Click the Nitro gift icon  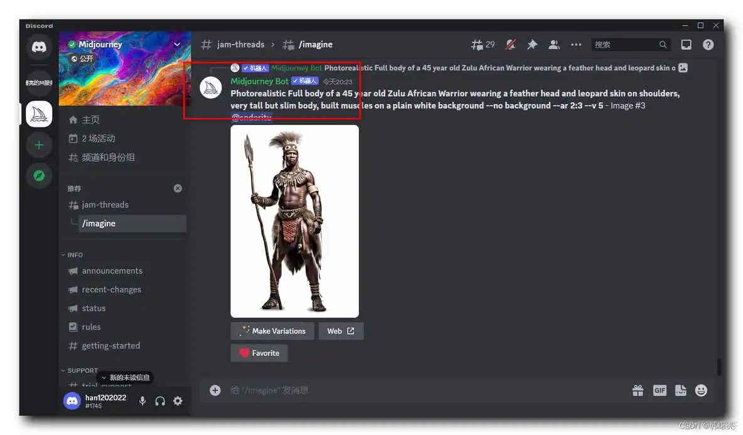click(638, 390)
